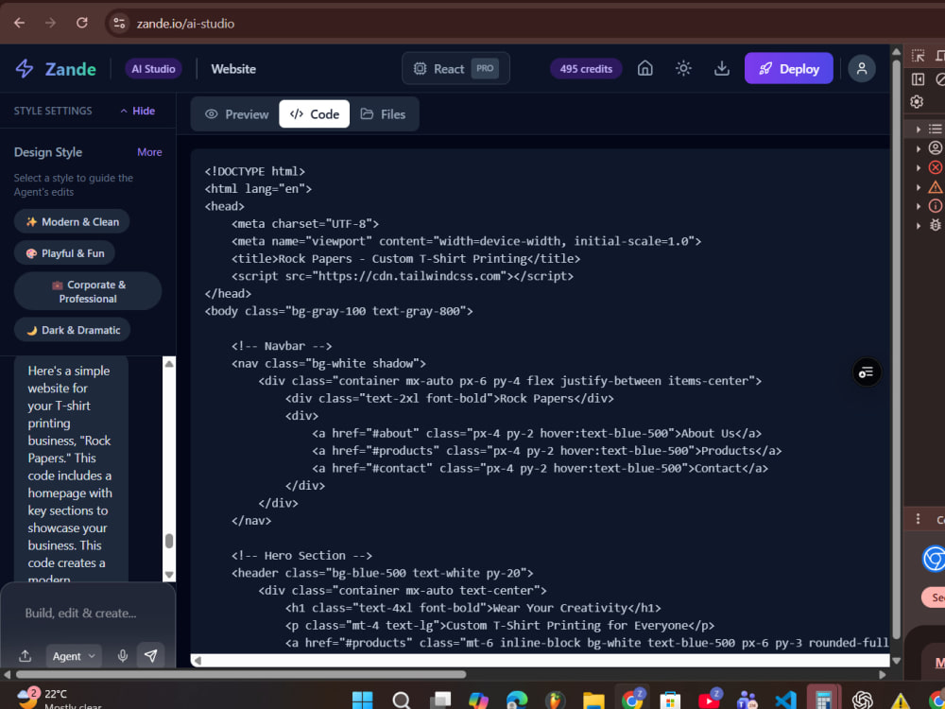Open Task View on the taskbar

(440, 700)
